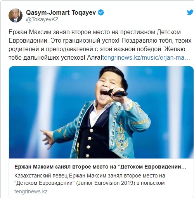Open the Qasym-Jomart Toqayev display name
The height and width of the screenshot is (198, 194).
coord(61,12)
